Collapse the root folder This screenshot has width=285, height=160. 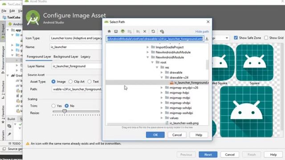tap(152, 62)
